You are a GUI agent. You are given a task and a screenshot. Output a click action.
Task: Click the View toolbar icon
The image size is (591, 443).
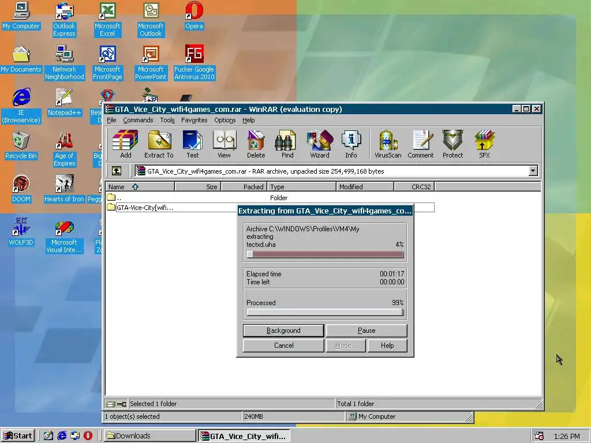coord(225,144)
